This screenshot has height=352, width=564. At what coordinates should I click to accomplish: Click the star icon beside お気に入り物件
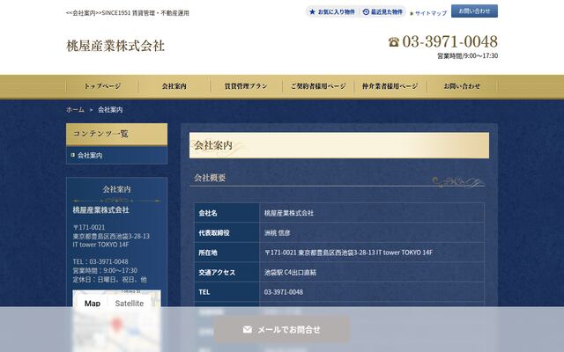point(312,11)
